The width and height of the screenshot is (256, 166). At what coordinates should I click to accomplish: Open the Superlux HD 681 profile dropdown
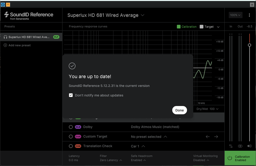[x=106, y=15]
